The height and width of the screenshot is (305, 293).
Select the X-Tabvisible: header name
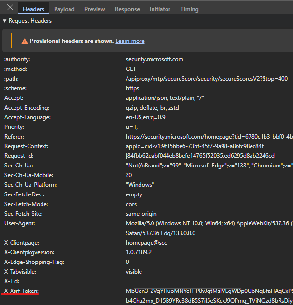(20, 272)
